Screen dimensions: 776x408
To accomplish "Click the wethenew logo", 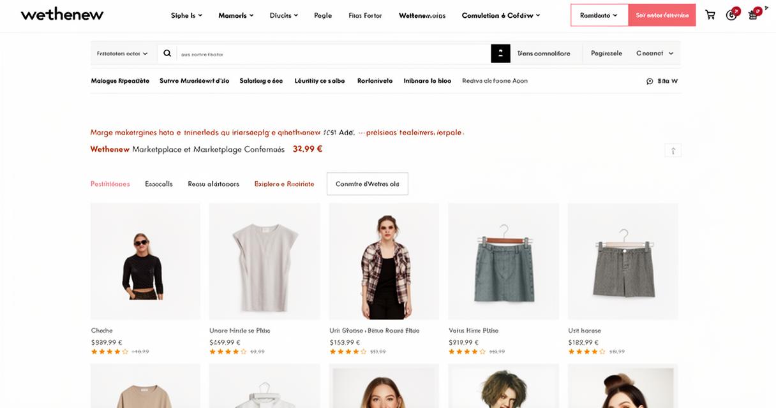I will click(x=62, y=15).
